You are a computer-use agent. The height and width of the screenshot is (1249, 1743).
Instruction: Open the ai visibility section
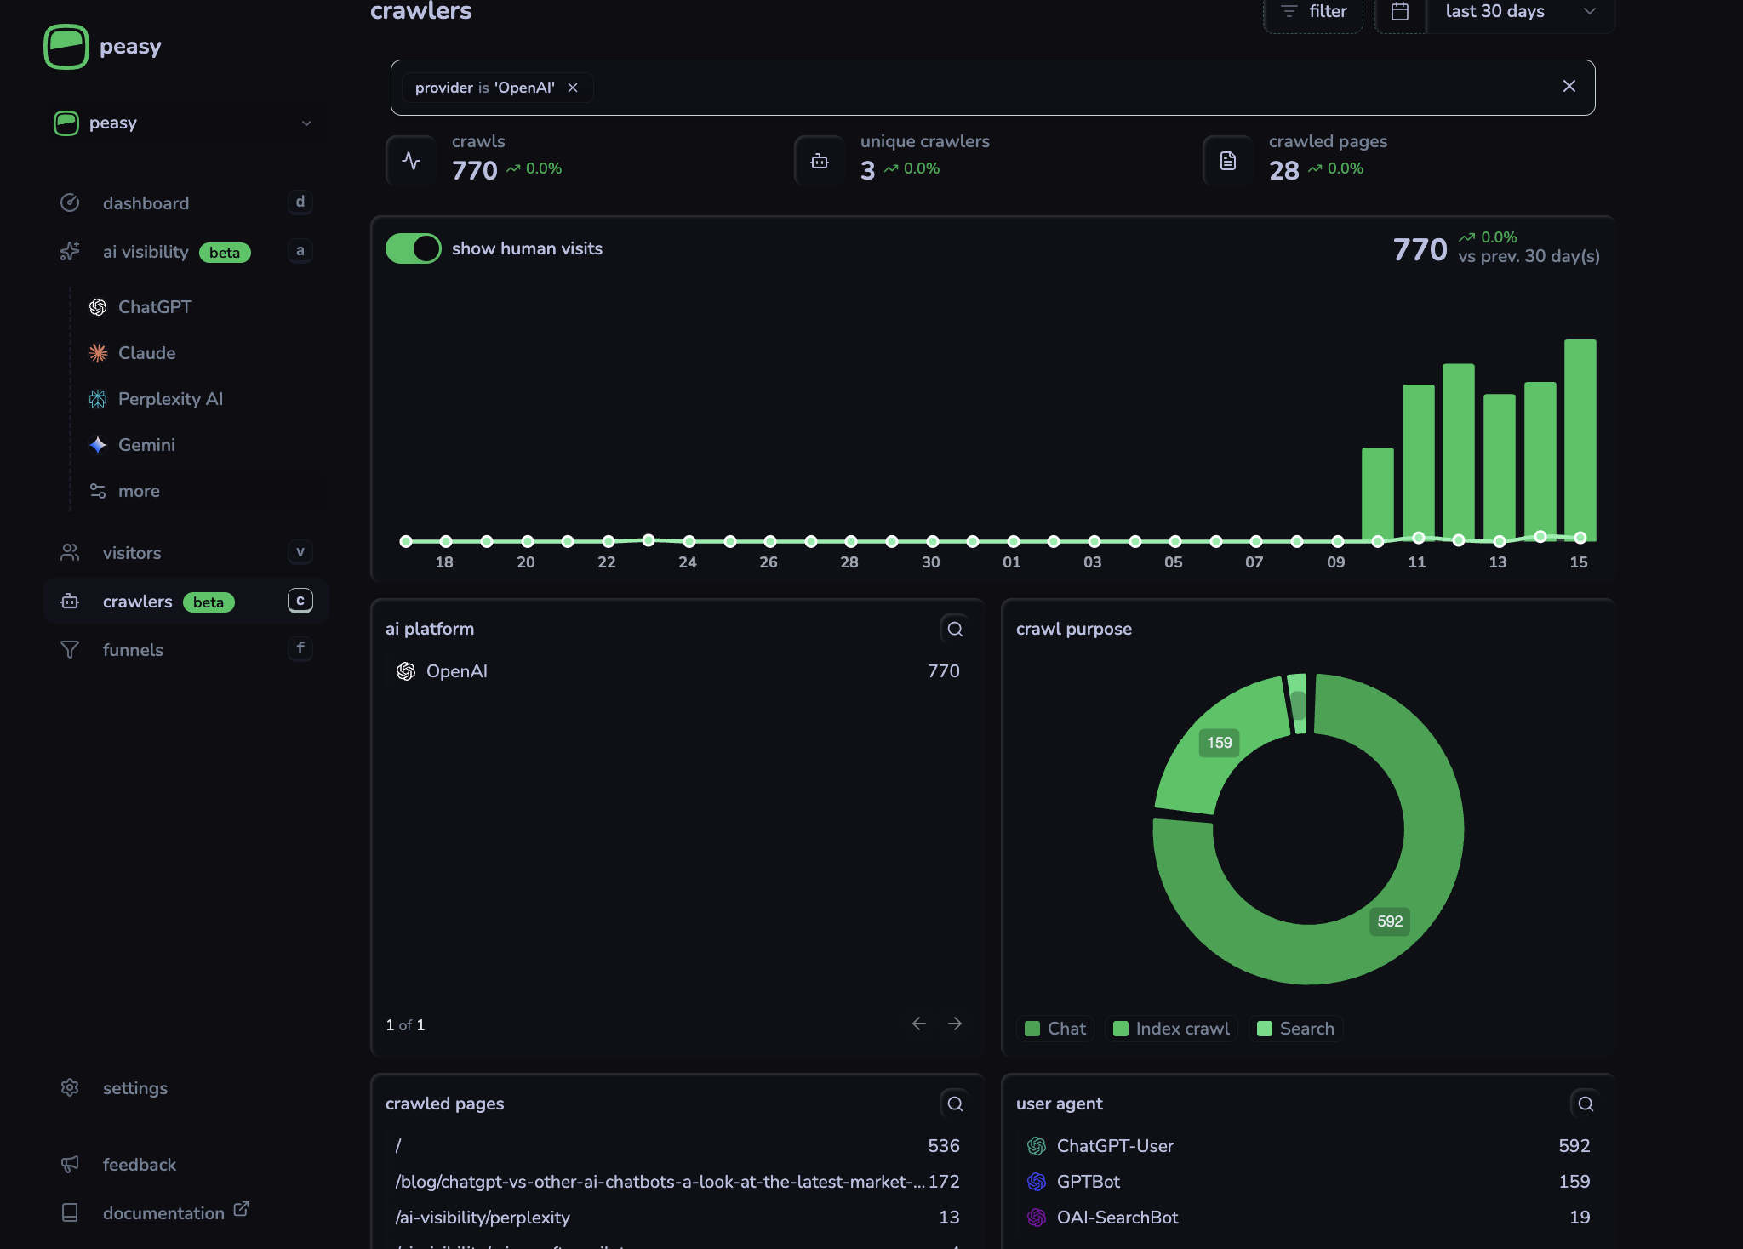pyautogui.click(x=185, y=252)
